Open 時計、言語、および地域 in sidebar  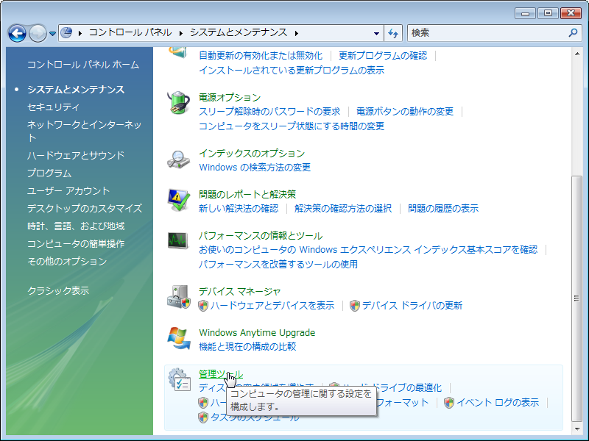[x=76, y=226]
